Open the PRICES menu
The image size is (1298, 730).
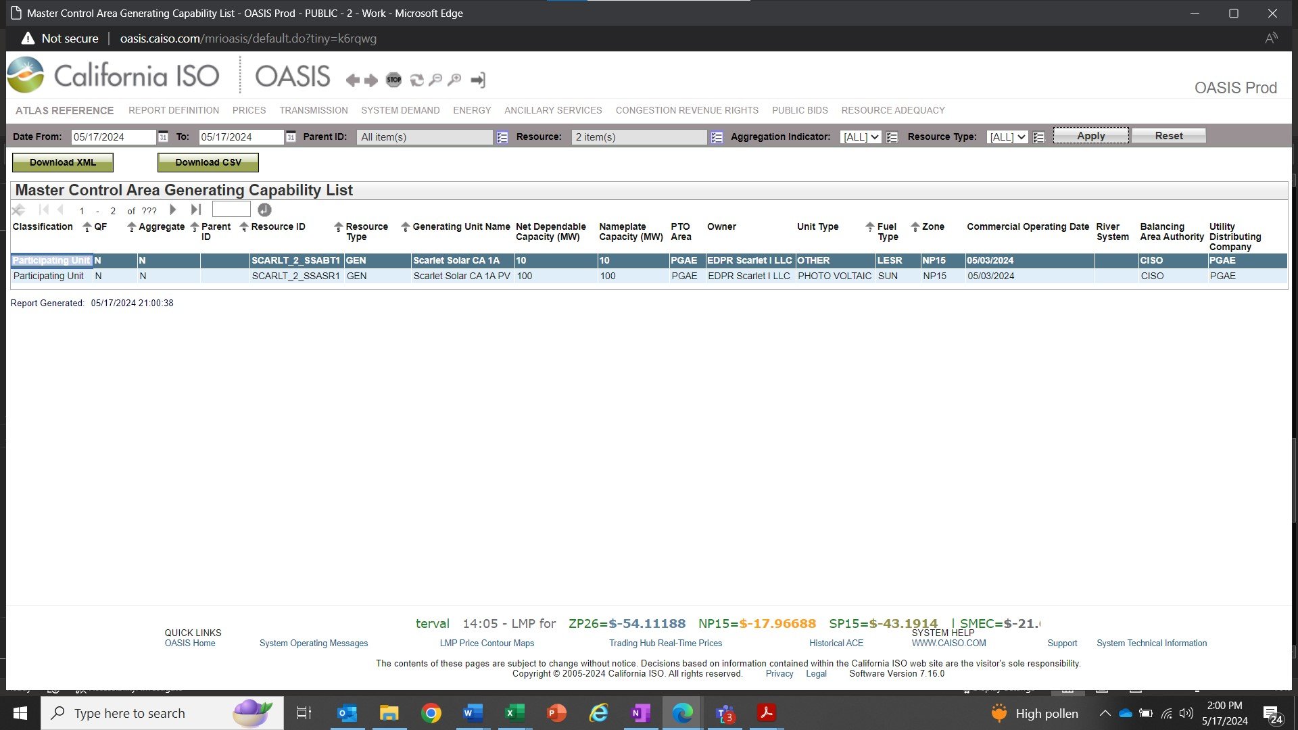click(x=249, y=110)
